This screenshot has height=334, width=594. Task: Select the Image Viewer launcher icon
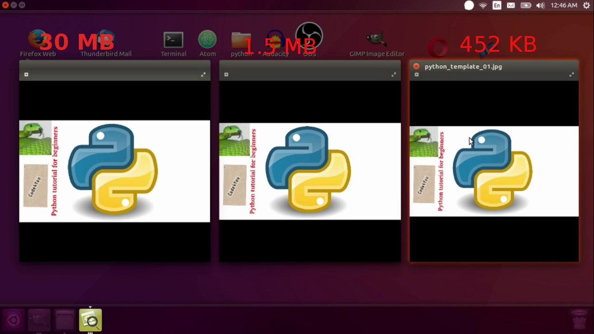coord(90,320)
